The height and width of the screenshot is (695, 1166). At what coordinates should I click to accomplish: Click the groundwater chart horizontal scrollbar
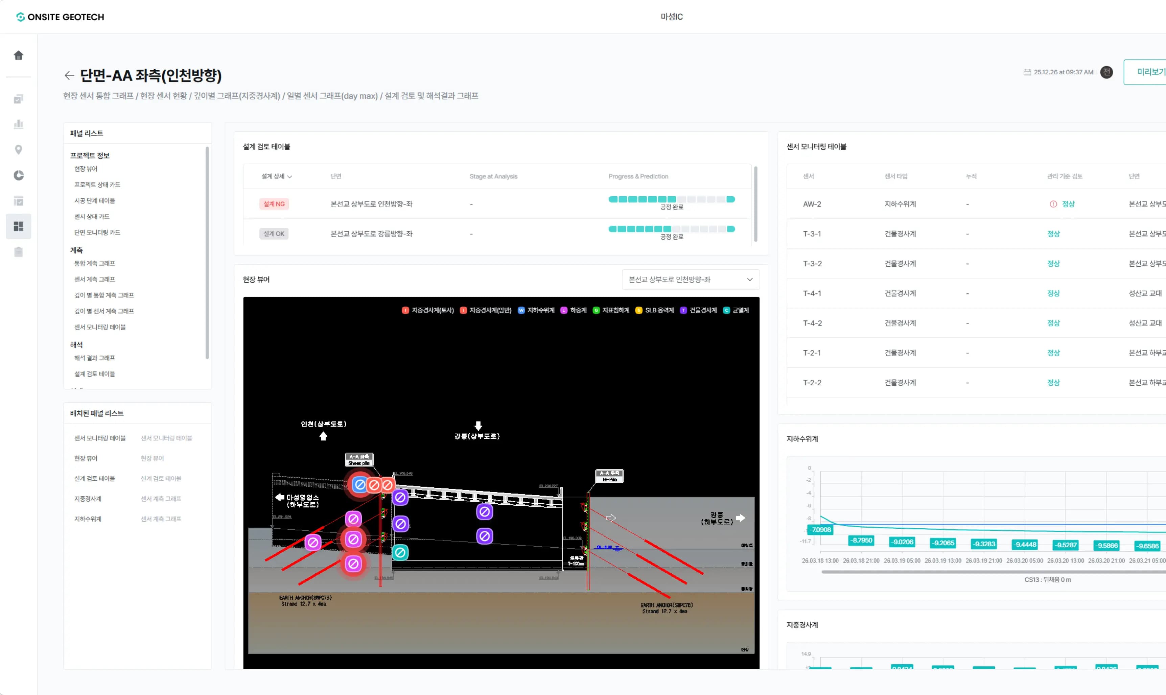(993, 572)
